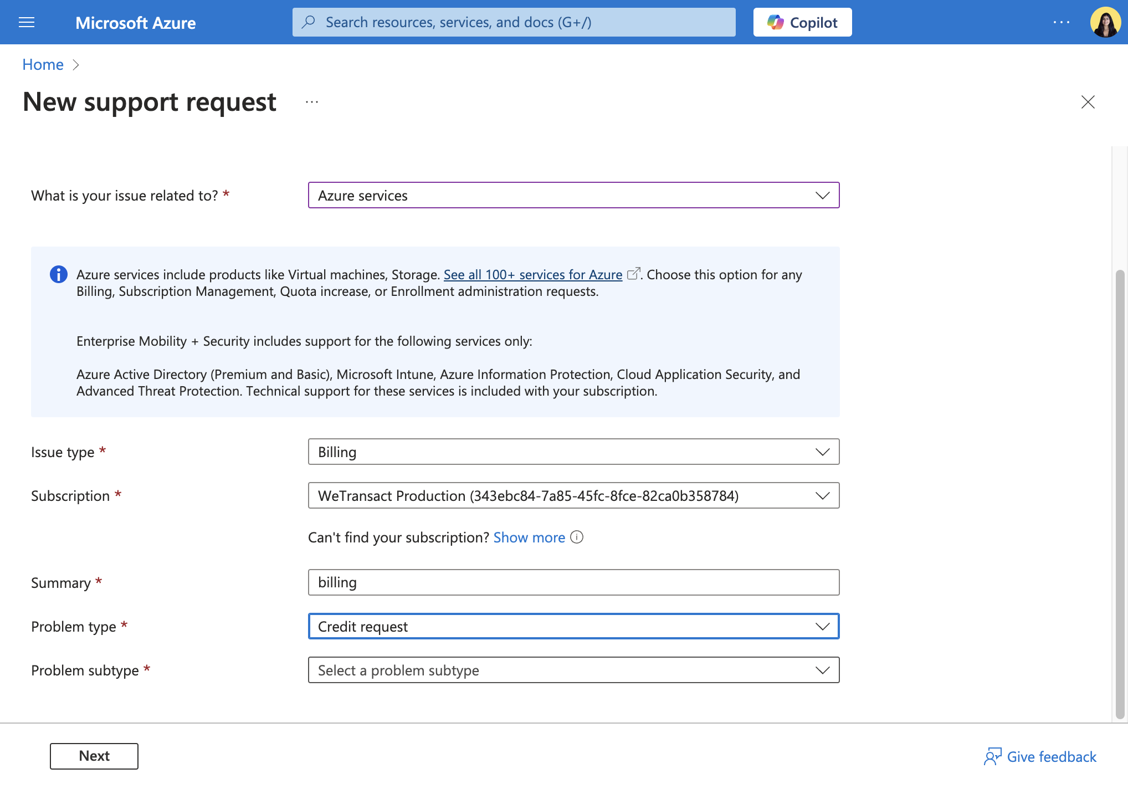Screen dimensions: 1128x789
Task: Open the hamburger portal menu
Action: (x=27, y=22)
